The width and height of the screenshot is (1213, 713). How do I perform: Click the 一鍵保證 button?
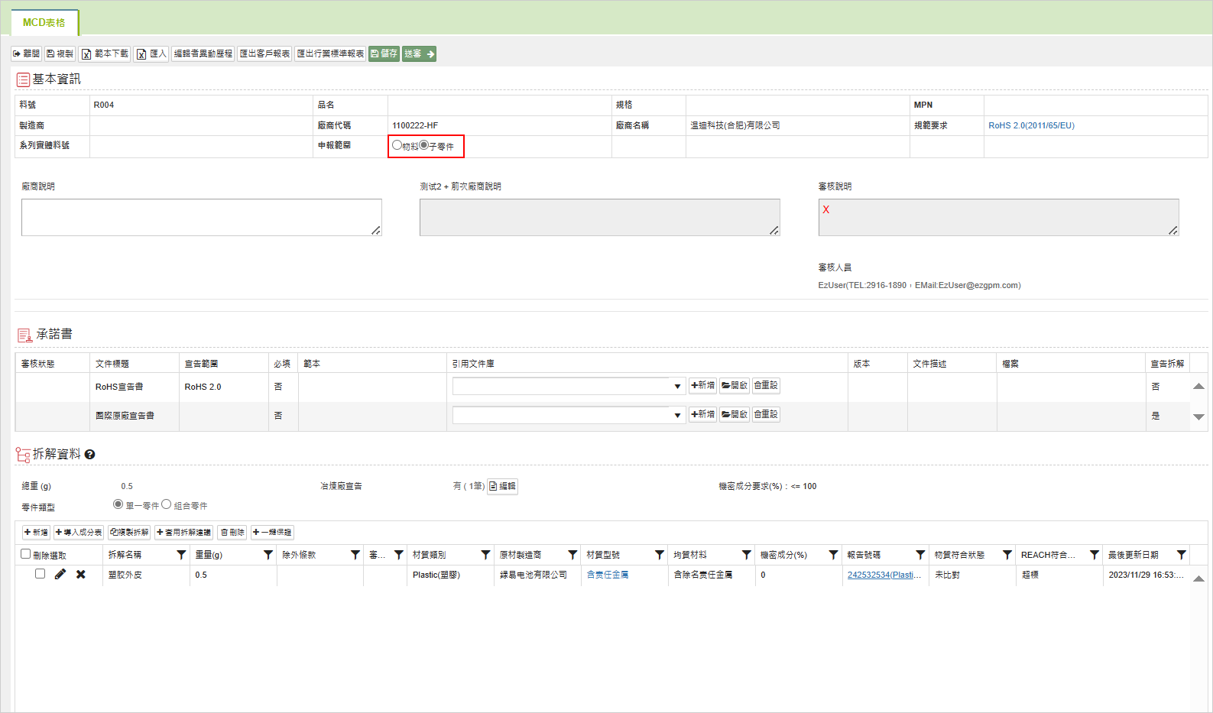click(x=272, y=532)
